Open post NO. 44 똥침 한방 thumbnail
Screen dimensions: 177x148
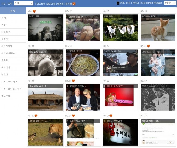[45, 63]
